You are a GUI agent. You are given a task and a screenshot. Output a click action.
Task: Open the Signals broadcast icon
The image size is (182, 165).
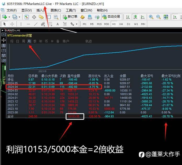97,17
